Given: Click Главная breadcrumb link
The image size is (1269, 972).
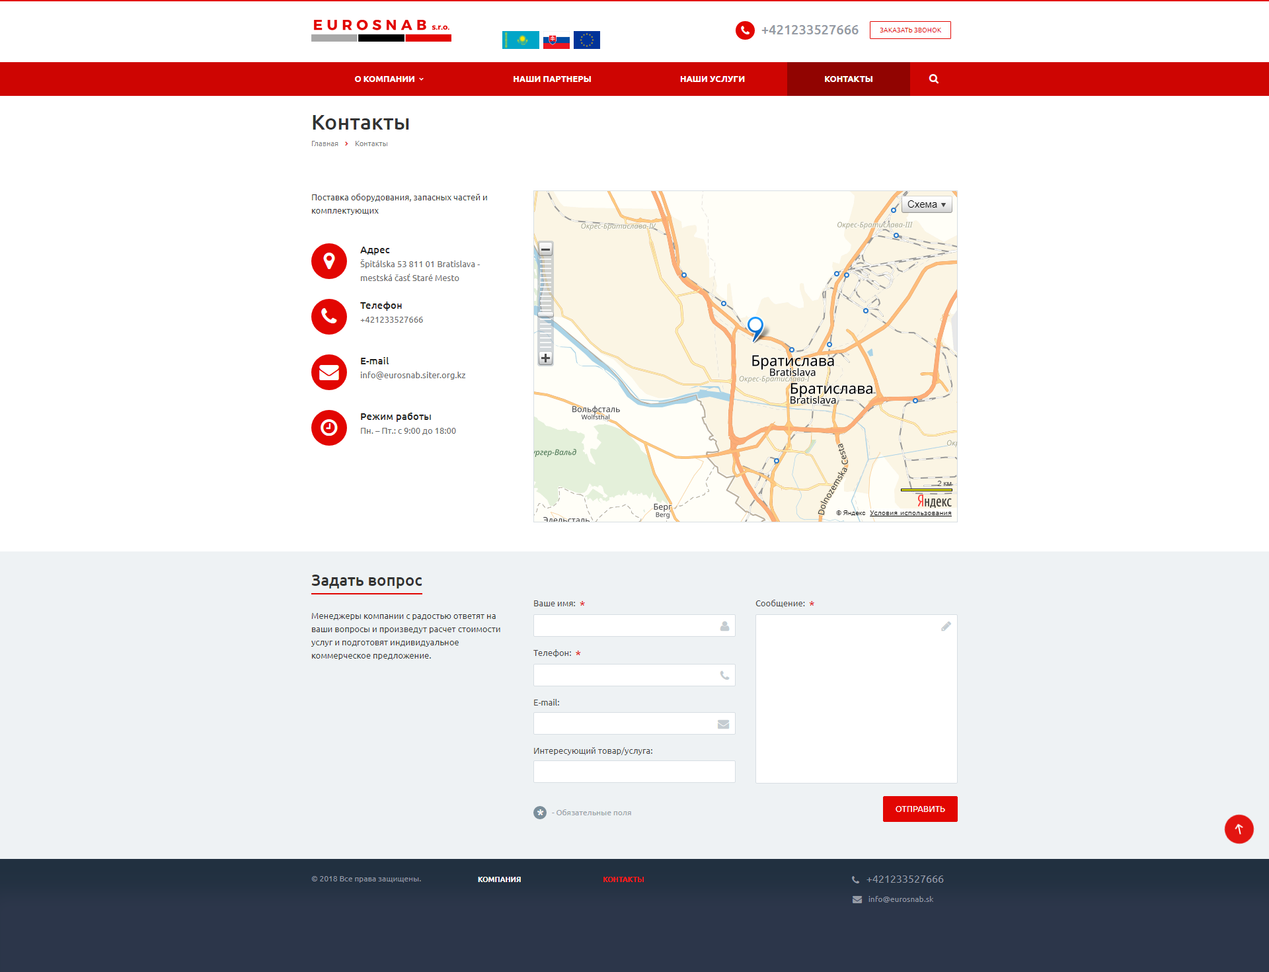Looking at the screenshot, I should click(x=325, y=143).
